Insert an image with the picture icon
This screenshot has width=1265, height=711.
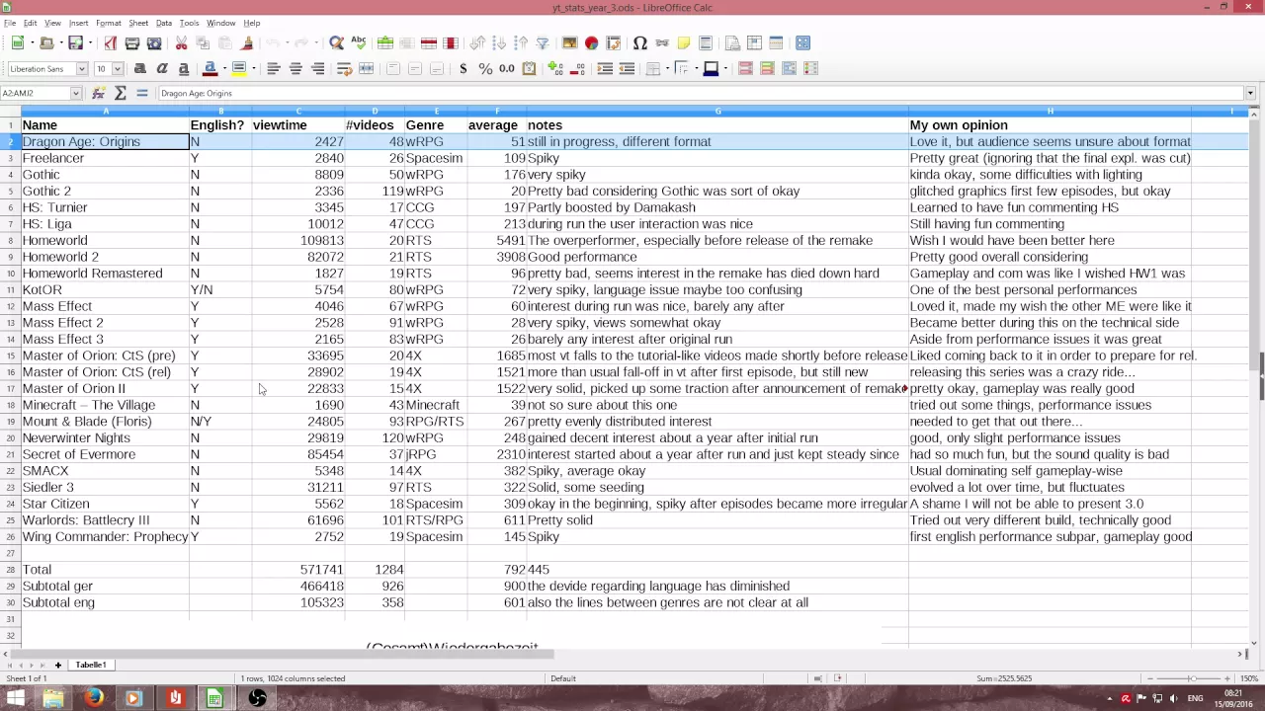pos(569,43)
